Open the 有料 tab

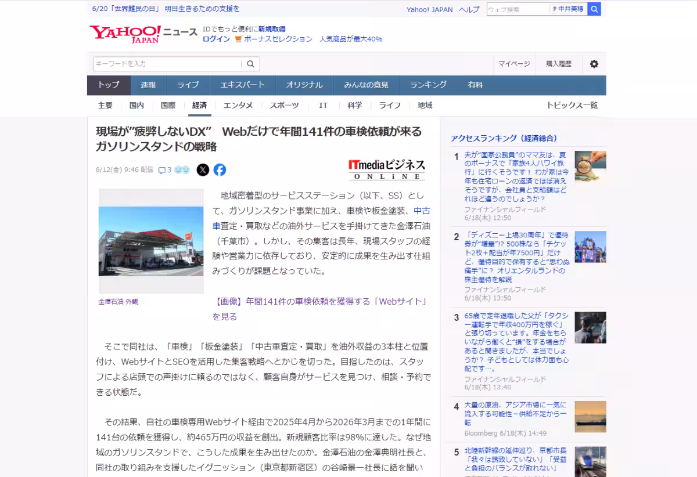coord(475,85)
